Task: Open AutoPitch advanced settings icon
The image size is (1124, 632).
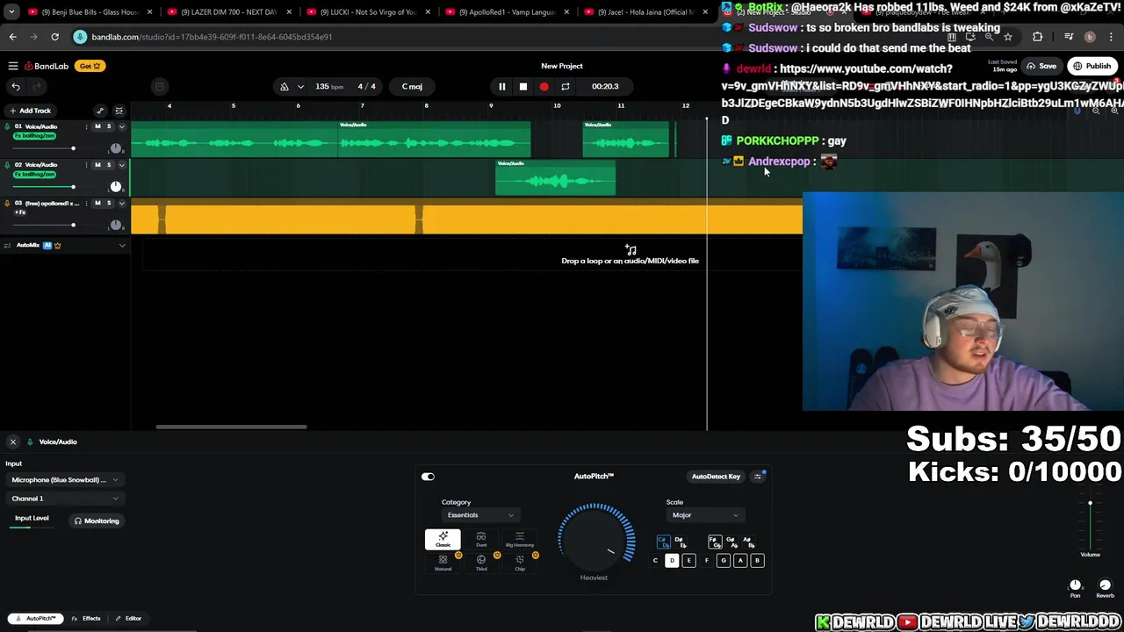Action: click(758, 477)
